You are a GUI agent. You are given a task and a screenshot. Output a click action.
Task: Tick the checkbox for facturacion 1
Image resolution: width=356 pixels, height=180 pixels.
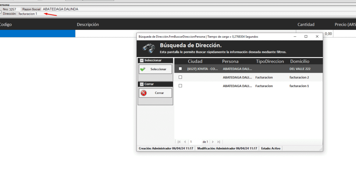[x=180, y=86]
